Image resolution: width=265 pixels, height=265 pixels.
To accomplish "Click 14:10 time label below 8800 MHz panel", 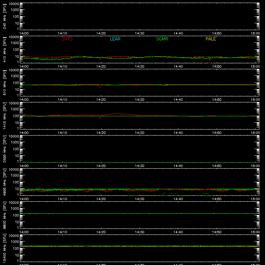I will 63,232.
